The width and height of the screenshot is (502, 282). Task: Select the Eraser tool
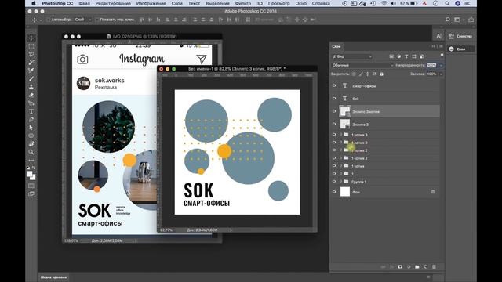tap(31, 96)
